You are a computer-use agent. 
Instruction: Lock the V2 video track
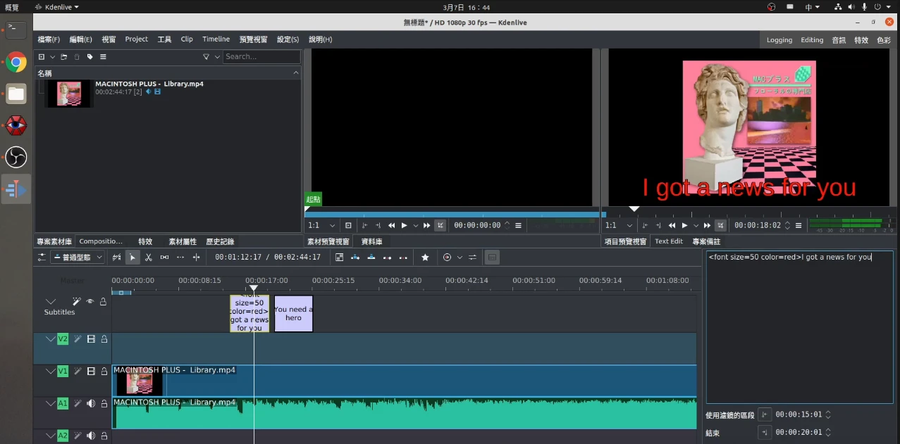pyautogui.click(x=104, y=339)
